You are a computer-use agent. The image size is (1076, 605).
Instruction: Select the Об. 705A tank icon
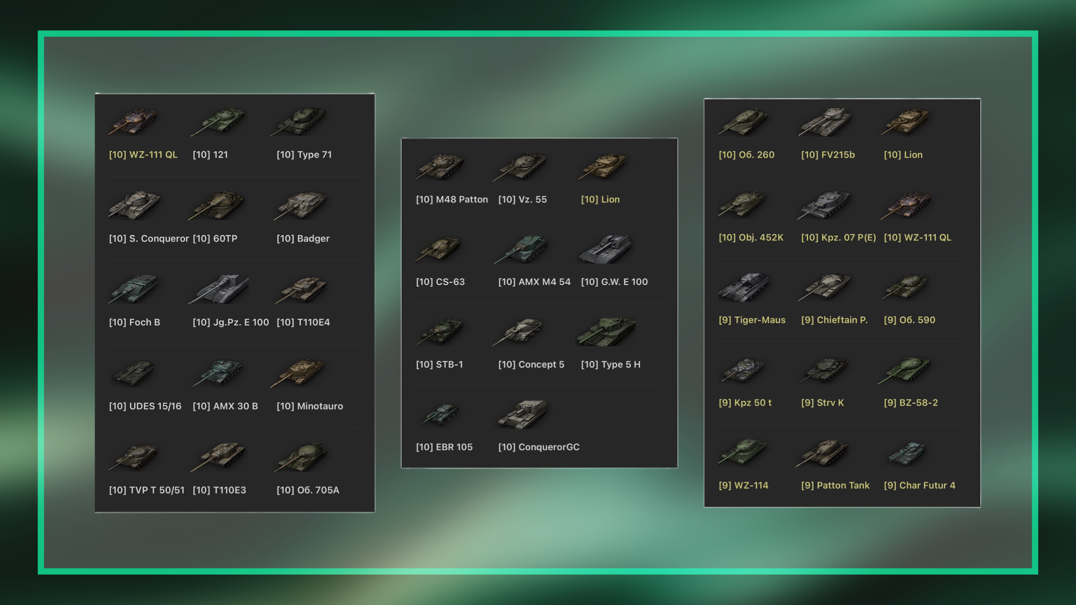point(301,457)
